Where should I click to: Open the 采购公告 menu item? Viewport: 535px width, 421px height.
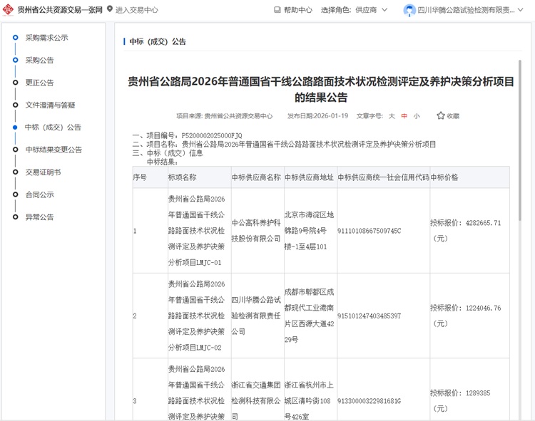[39, 60]
